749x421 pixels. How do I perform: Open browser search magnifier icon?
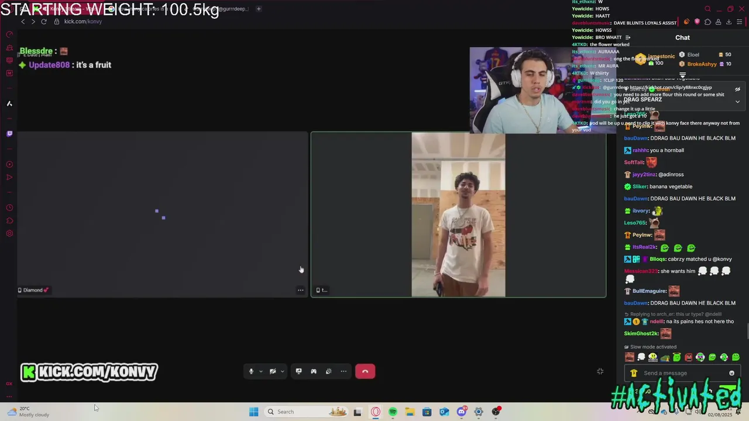(707, 9)
